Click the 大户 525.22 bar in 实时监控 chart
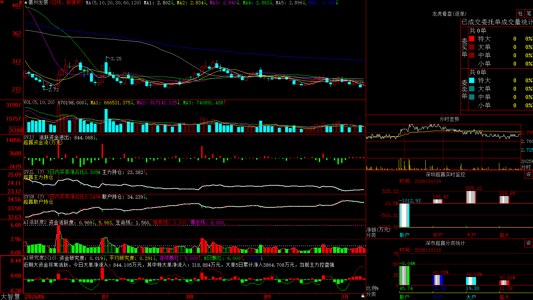The height and width of the screenshot is (300, 533). coord(471,197)
